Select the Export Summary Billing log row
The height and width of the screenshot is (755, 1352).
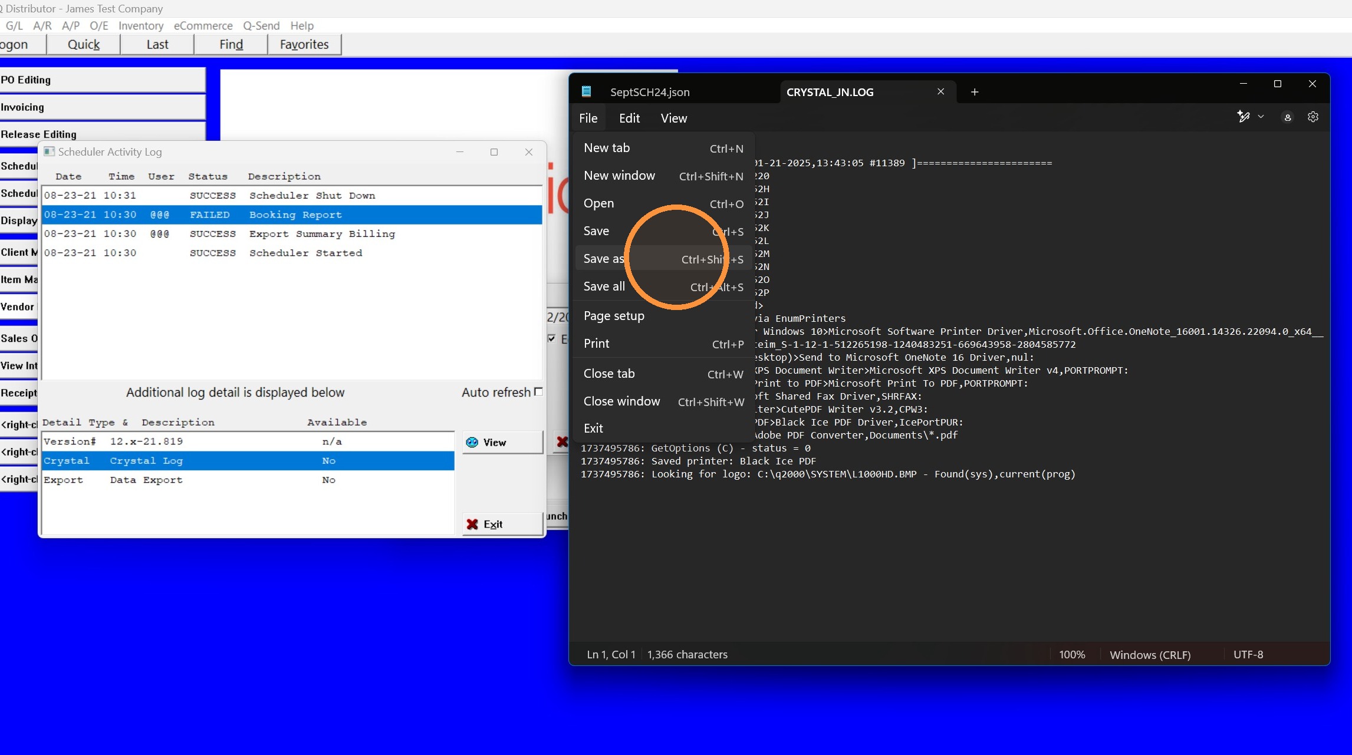coord(292,234)
